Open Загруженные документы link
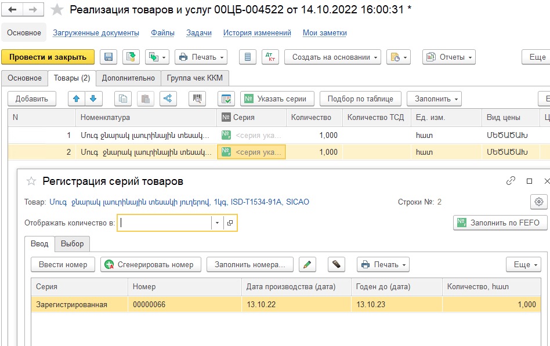Viewport: 550px width, 346px height. tap(96, 33)
